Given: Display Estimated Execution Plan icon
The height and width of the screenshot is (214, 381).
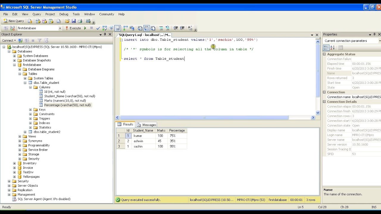Looking at the screenshot, I should (104, 28).
